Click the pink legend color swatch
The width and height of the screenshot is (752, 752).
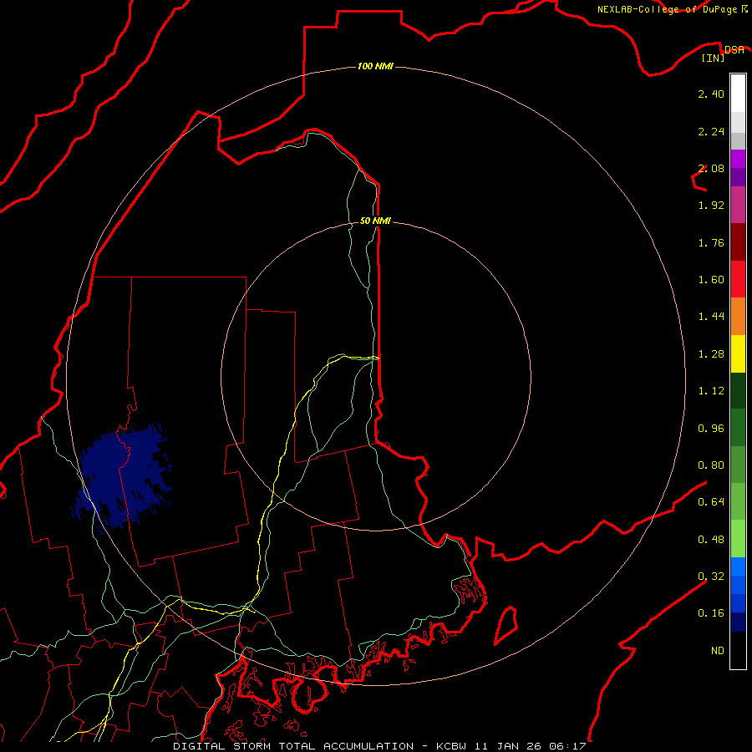tap(738, 205)
